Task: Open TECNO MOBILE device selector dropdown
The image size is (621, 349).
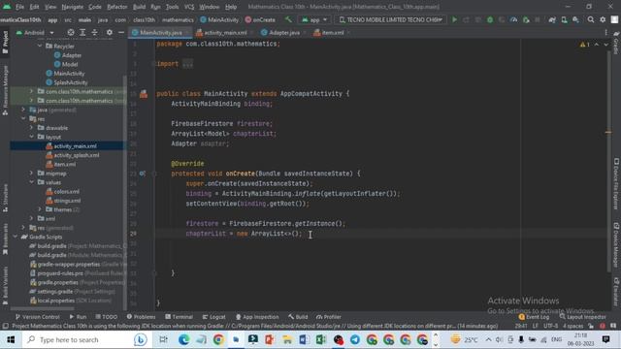Action: coord(390,19)
